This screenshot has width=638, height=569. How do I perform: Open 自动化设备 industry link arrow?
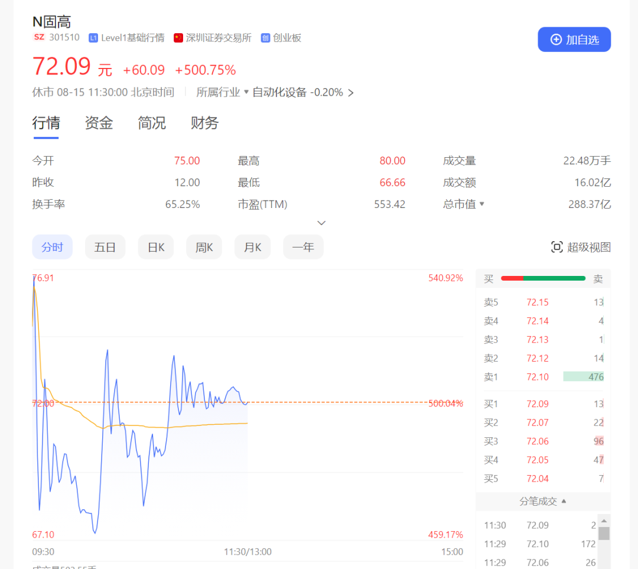coord(351,93)
